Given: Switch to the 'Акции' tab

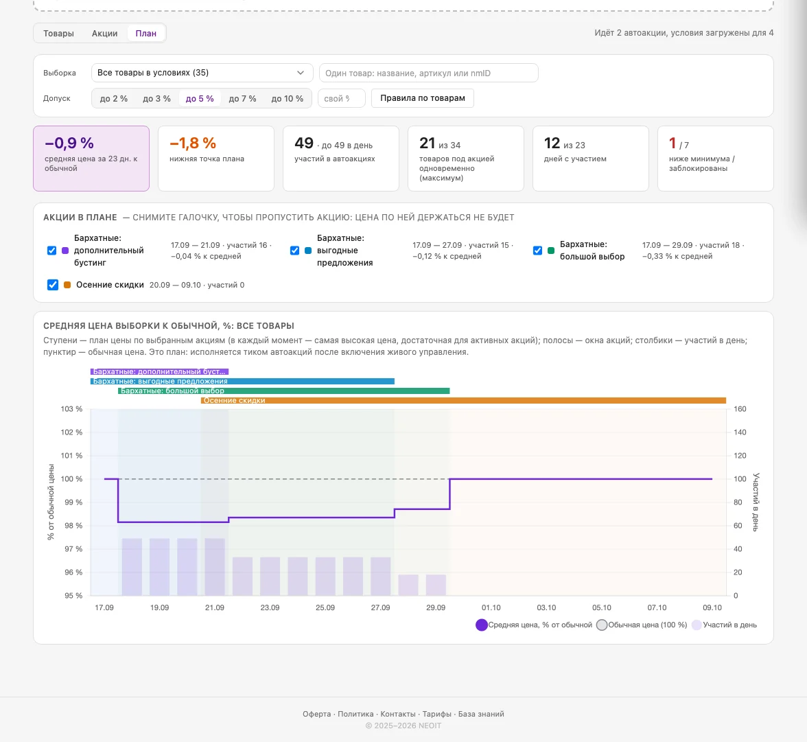Looking at the screenshot, I should (x=104, y=34).
